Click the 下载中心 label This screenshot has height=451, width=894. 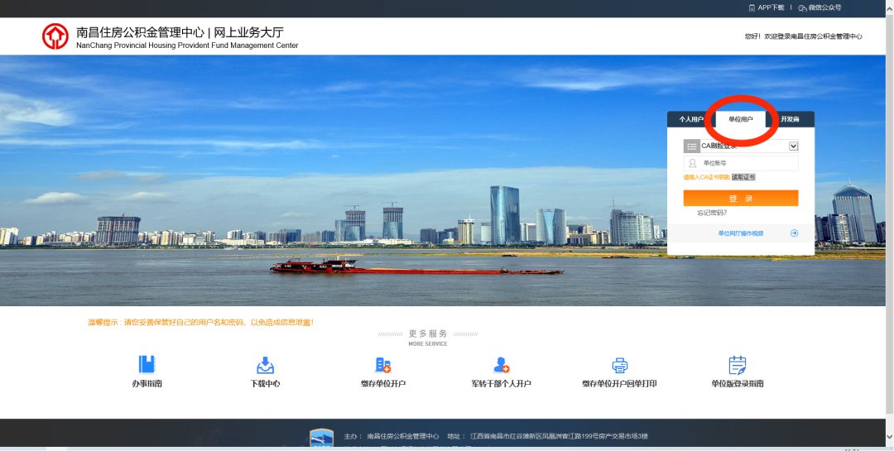point(265,384)
